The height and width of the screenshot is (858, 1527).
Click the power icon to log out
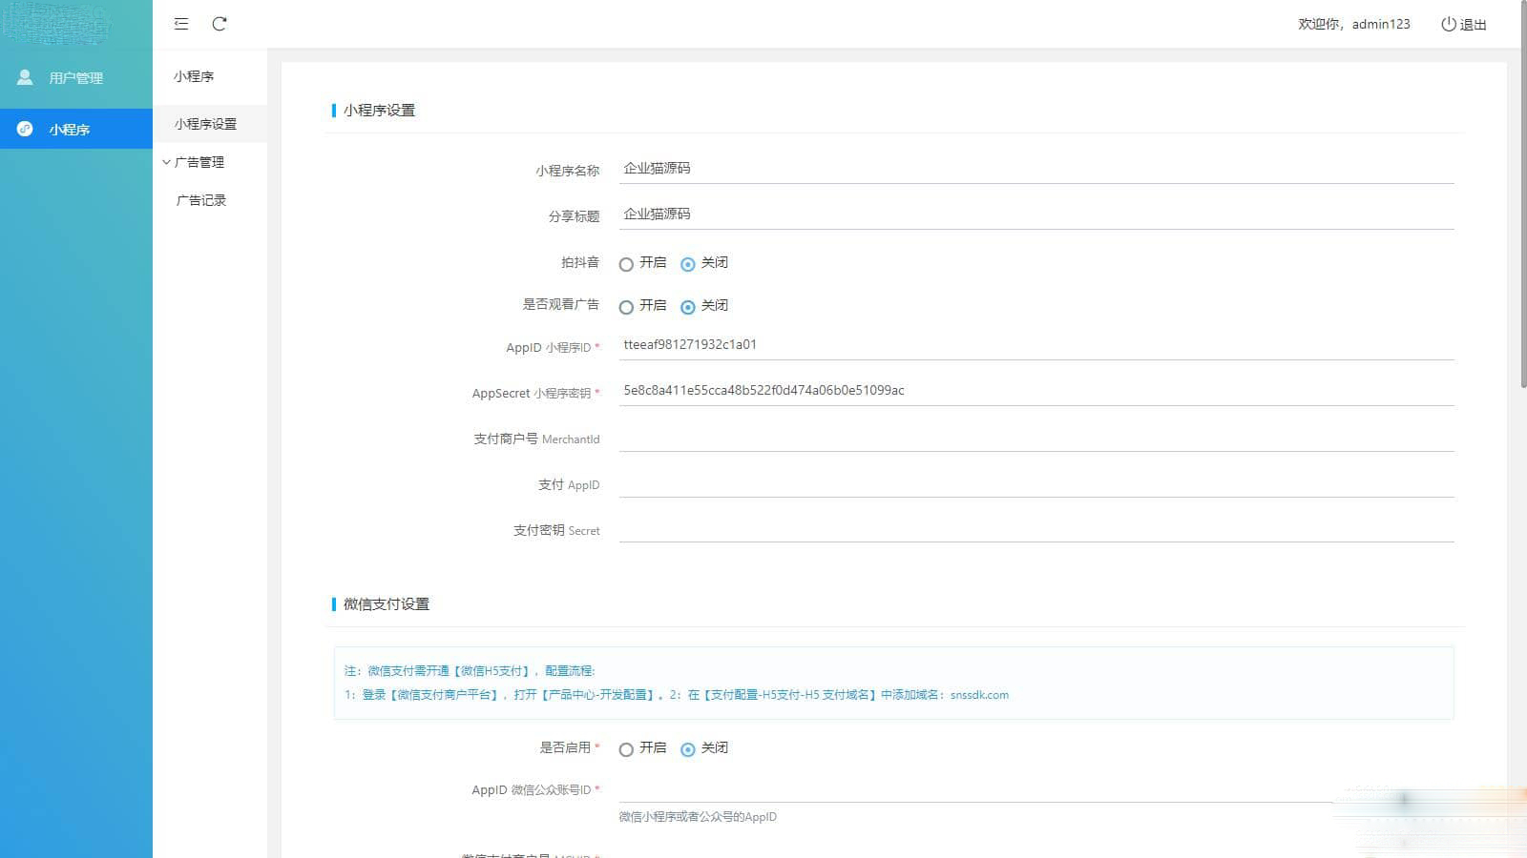(x=1449, y=25)
